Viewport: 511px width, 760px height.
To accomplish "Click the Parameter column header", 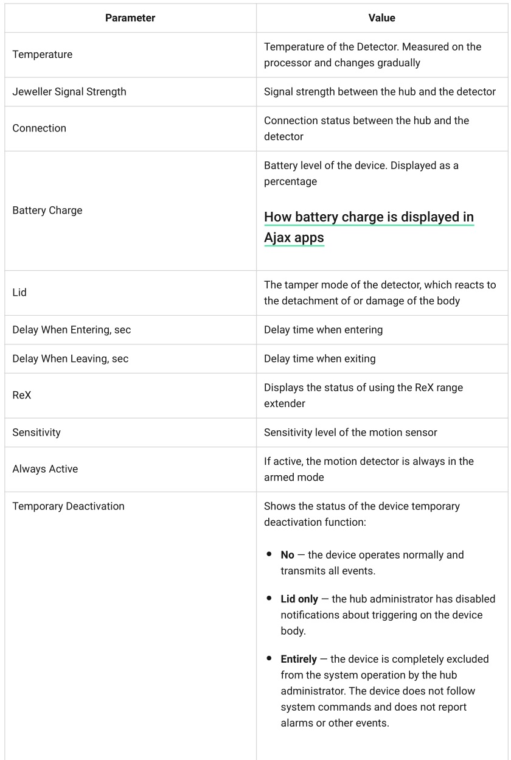I will click(130, 18).
